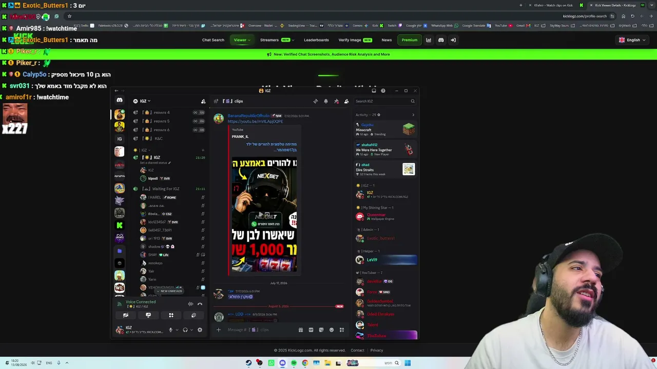Start an activity in voice panel

click(171, 315)
